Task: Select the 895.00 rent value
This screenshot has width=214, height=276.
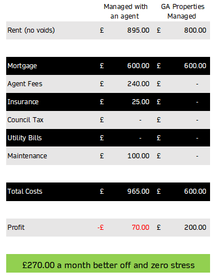Action: [x=138, y=30]
